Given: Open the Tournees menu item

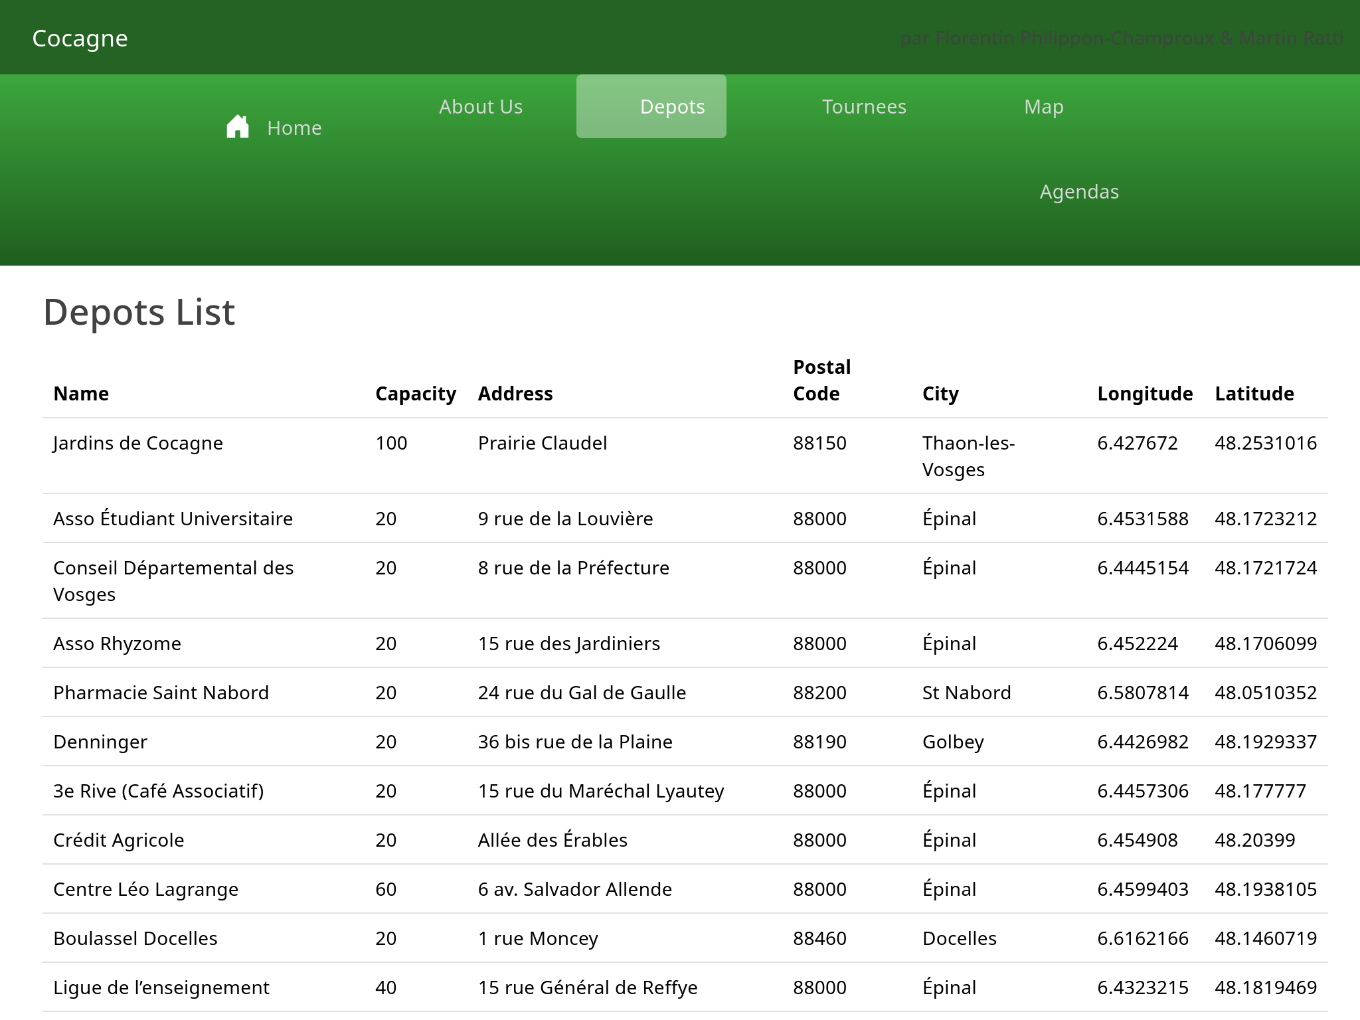Looking at the screenshot, I should point(863,106).
